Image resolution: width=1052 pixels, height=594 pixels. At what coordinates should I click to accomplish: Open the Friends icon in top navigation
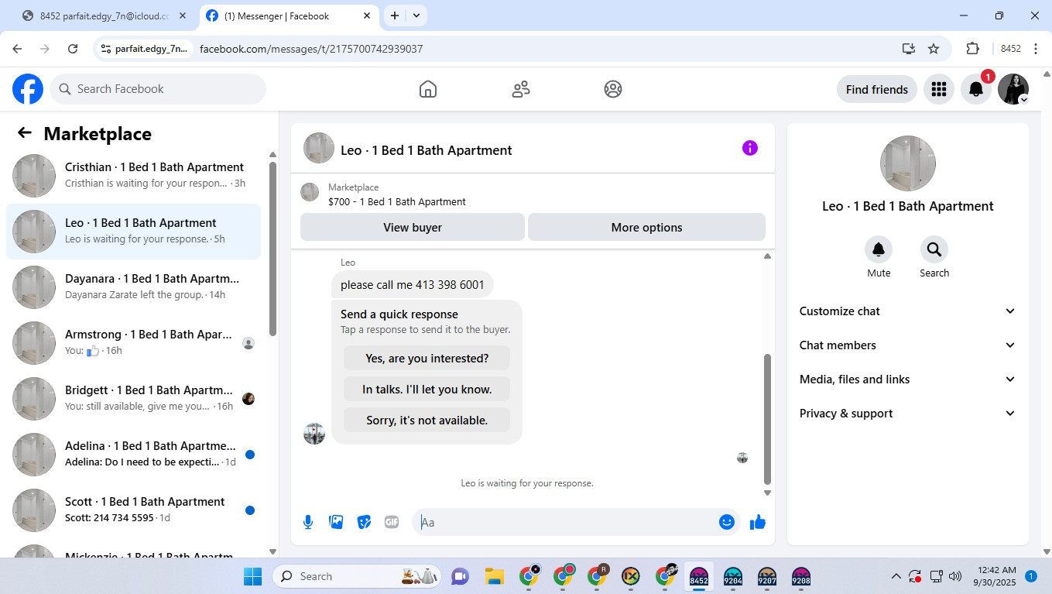(x=521, y=89)
